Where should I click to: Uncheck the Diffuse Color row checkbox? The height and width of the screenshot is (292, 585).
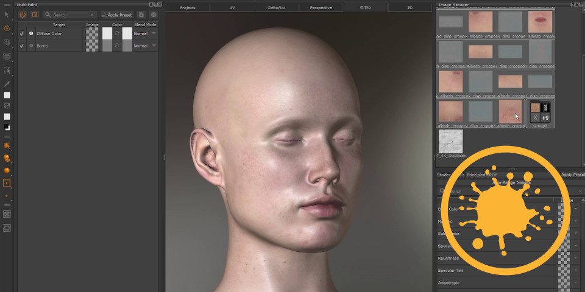(x=22, y=33)
